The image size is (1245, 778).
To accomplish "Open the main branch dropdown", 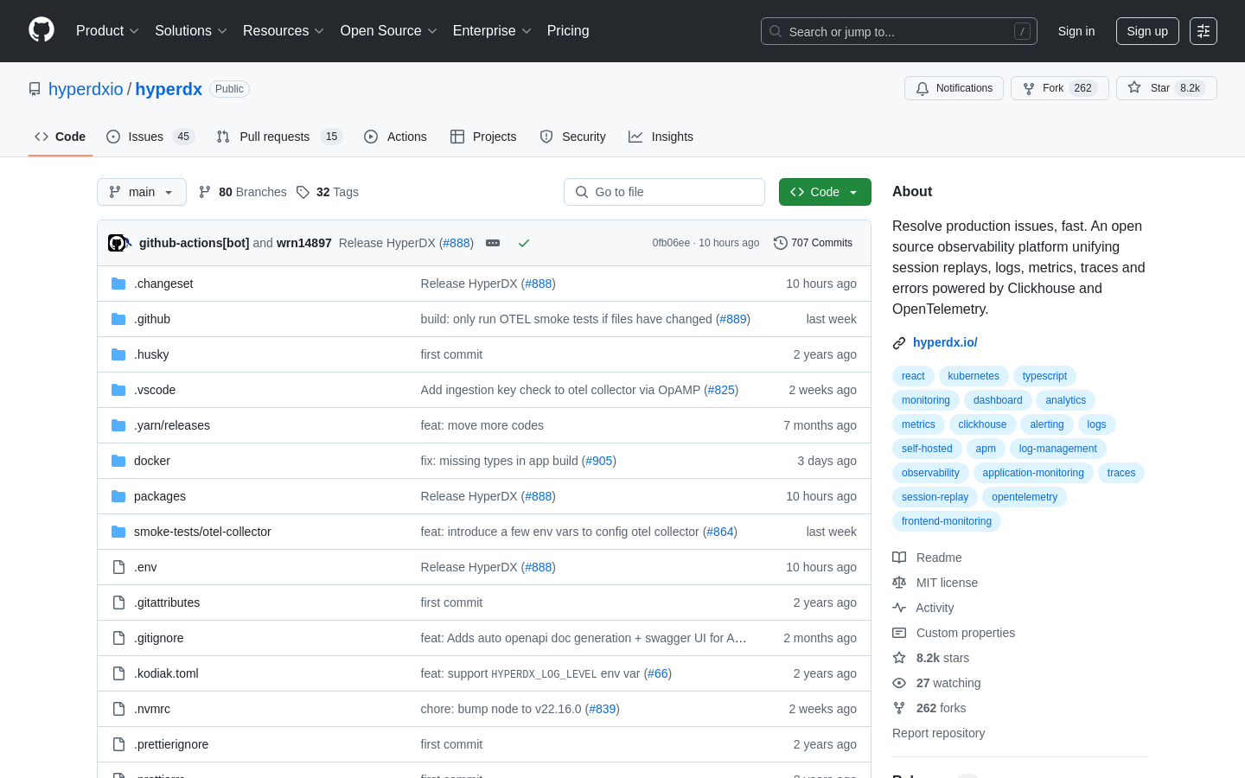I will pyautogui.click(x=142, y=192).
